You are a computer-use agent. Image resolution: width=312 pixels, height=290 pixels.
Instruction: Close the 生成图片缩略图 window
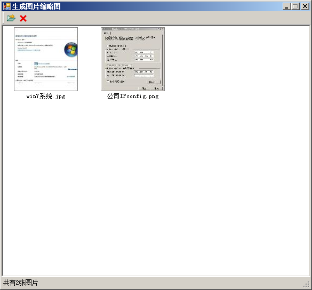tap(305, 6)
